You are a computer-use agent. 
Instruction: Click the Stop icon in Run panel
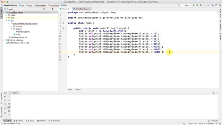point(5,100)
